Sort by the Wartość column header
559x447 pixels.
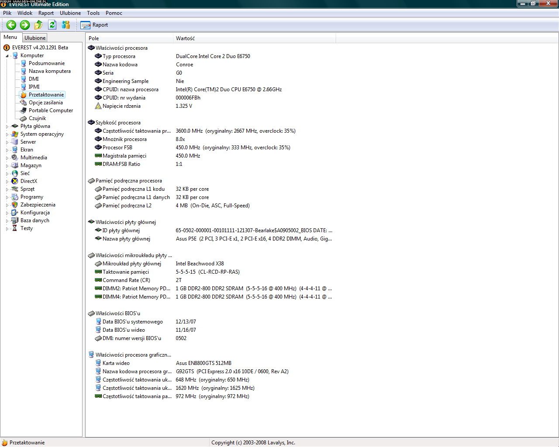254,38
